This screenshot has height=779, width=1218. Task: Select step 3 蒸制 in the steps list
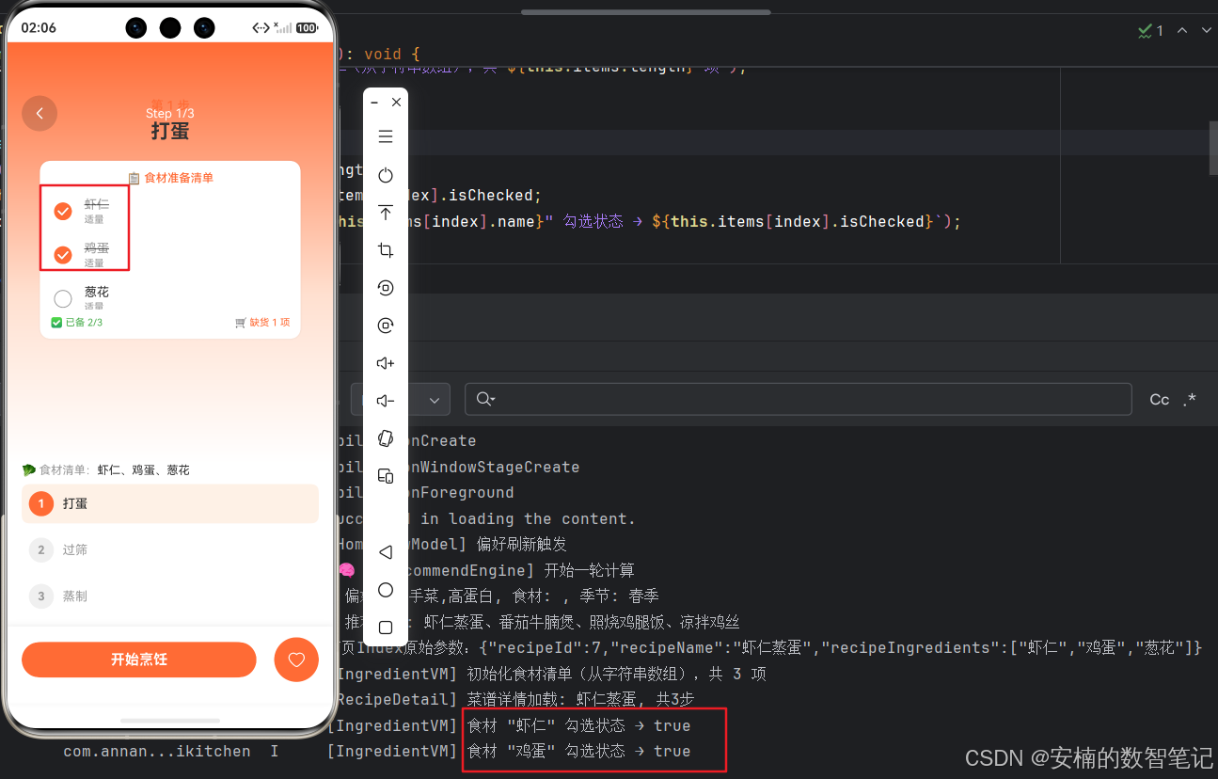tap(170, 596)
